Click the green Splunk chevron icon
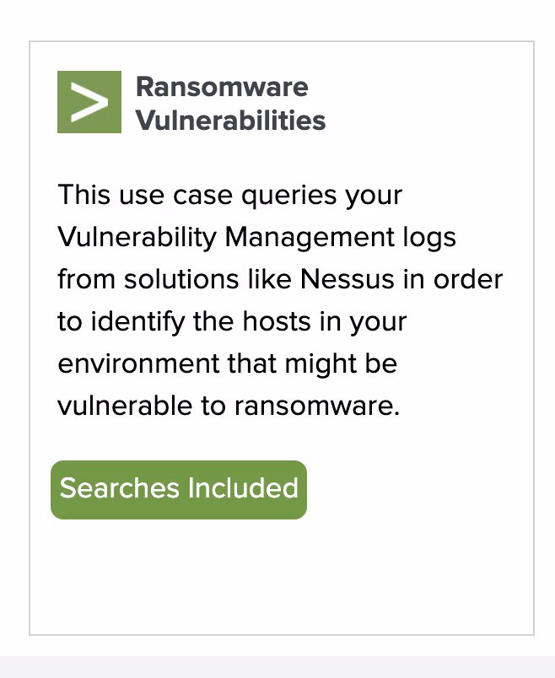The width and height of the screenshot is (555, 678). click(x=89, y=102)
